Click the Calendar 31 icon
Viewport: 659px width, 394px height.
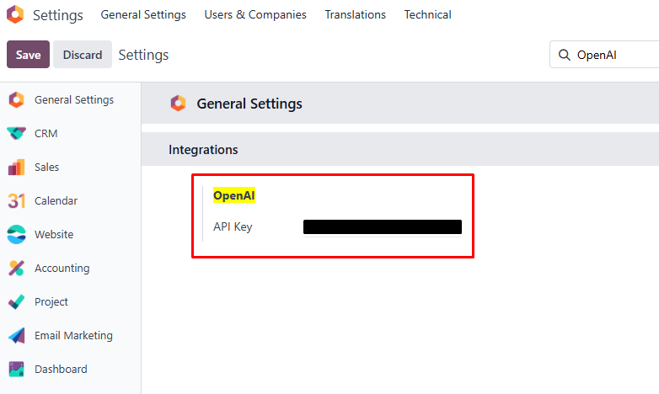click(x=16, y=201)
